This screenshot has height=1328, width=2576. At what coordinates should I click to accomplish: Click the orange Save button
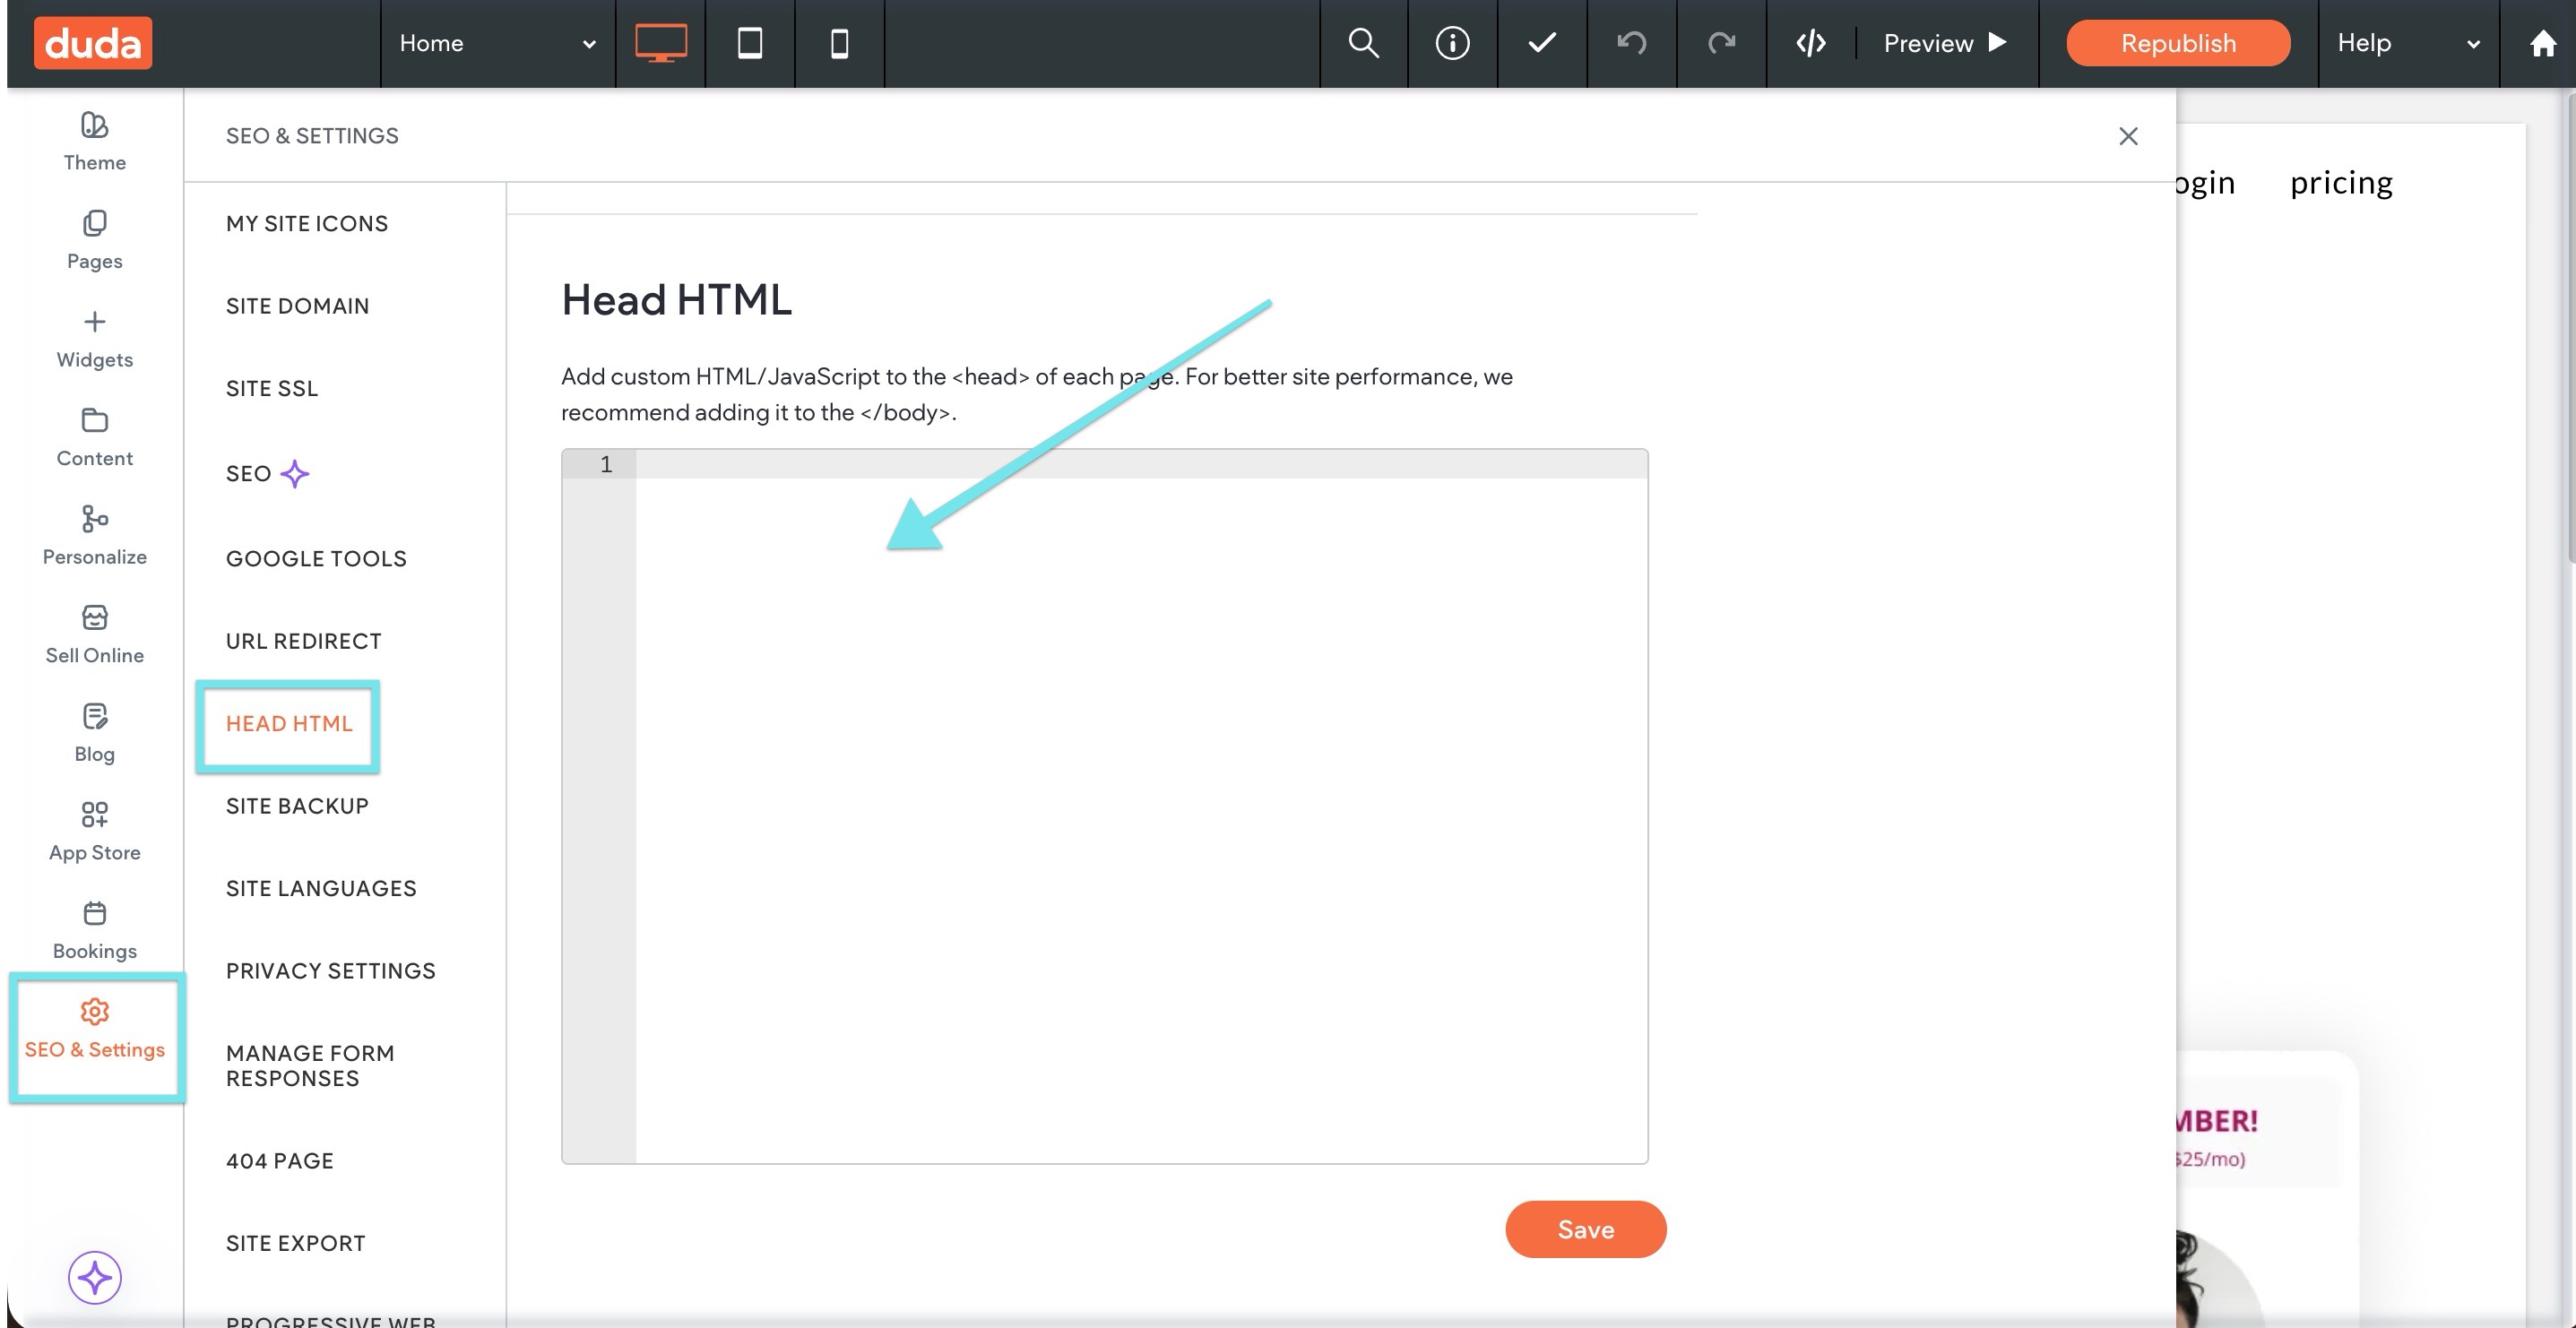pos(1585,1229)
